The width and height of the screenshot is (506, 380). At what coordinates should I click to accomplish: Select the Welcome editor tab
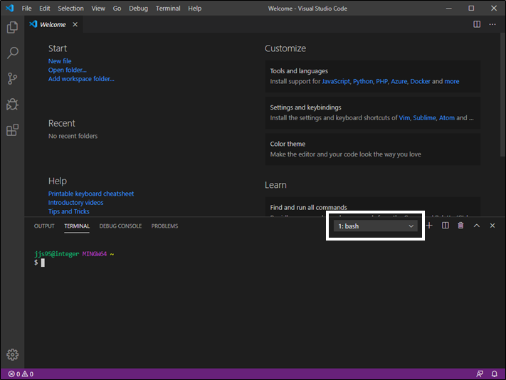coord(53,24)
